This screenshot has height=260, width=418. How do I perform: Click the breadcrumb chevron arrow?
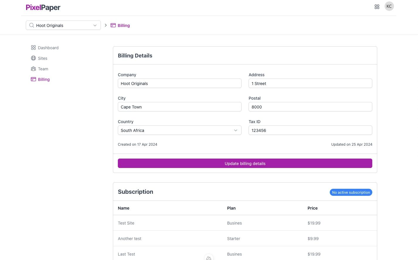click(x=106, y=25)
